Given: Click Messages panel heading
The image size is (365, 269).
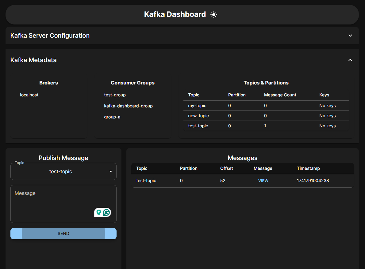Looking at the screenshot, I should 242,158.
